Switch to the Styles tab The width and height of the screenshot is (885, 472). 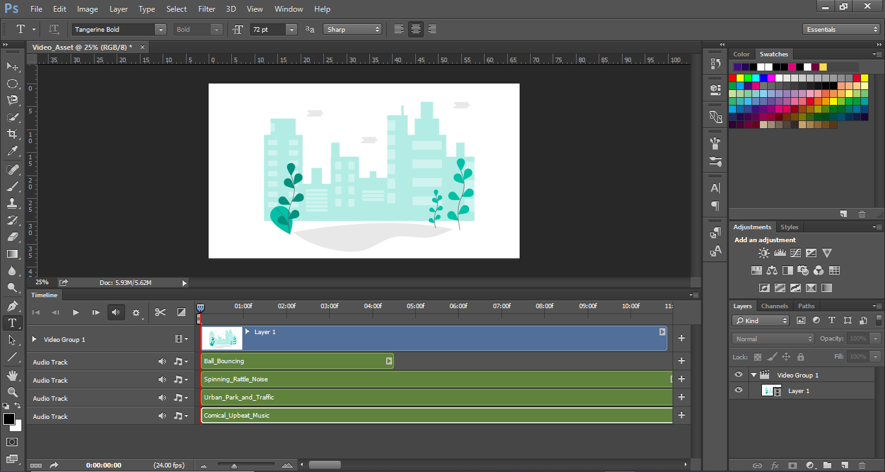coord(789,227)
